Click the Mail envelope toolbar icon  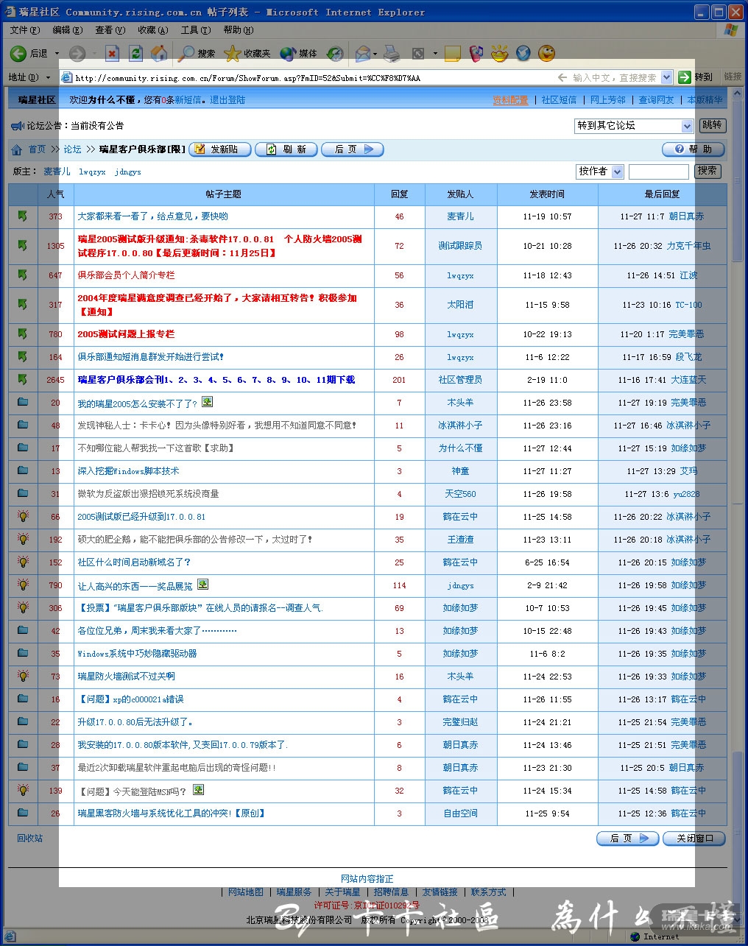pyautogui.click(x=362, y=53)
